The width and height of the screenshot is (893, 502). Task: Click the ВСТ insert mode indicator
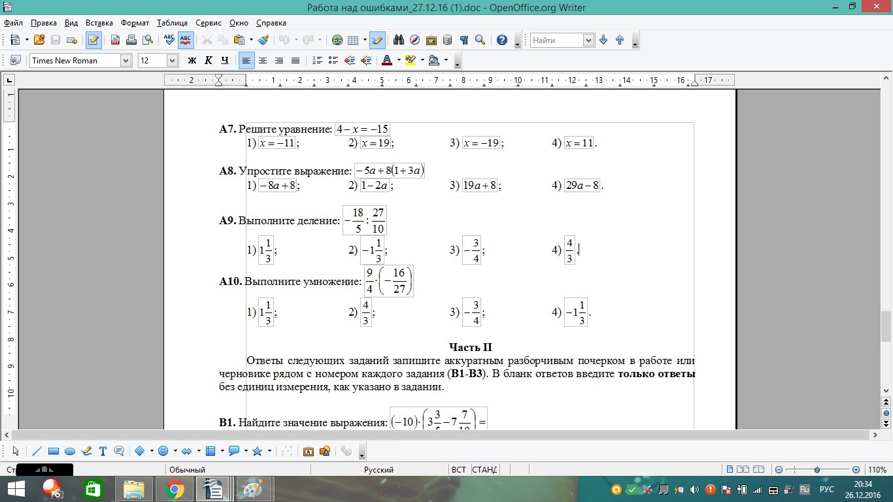tap(458, 469)
